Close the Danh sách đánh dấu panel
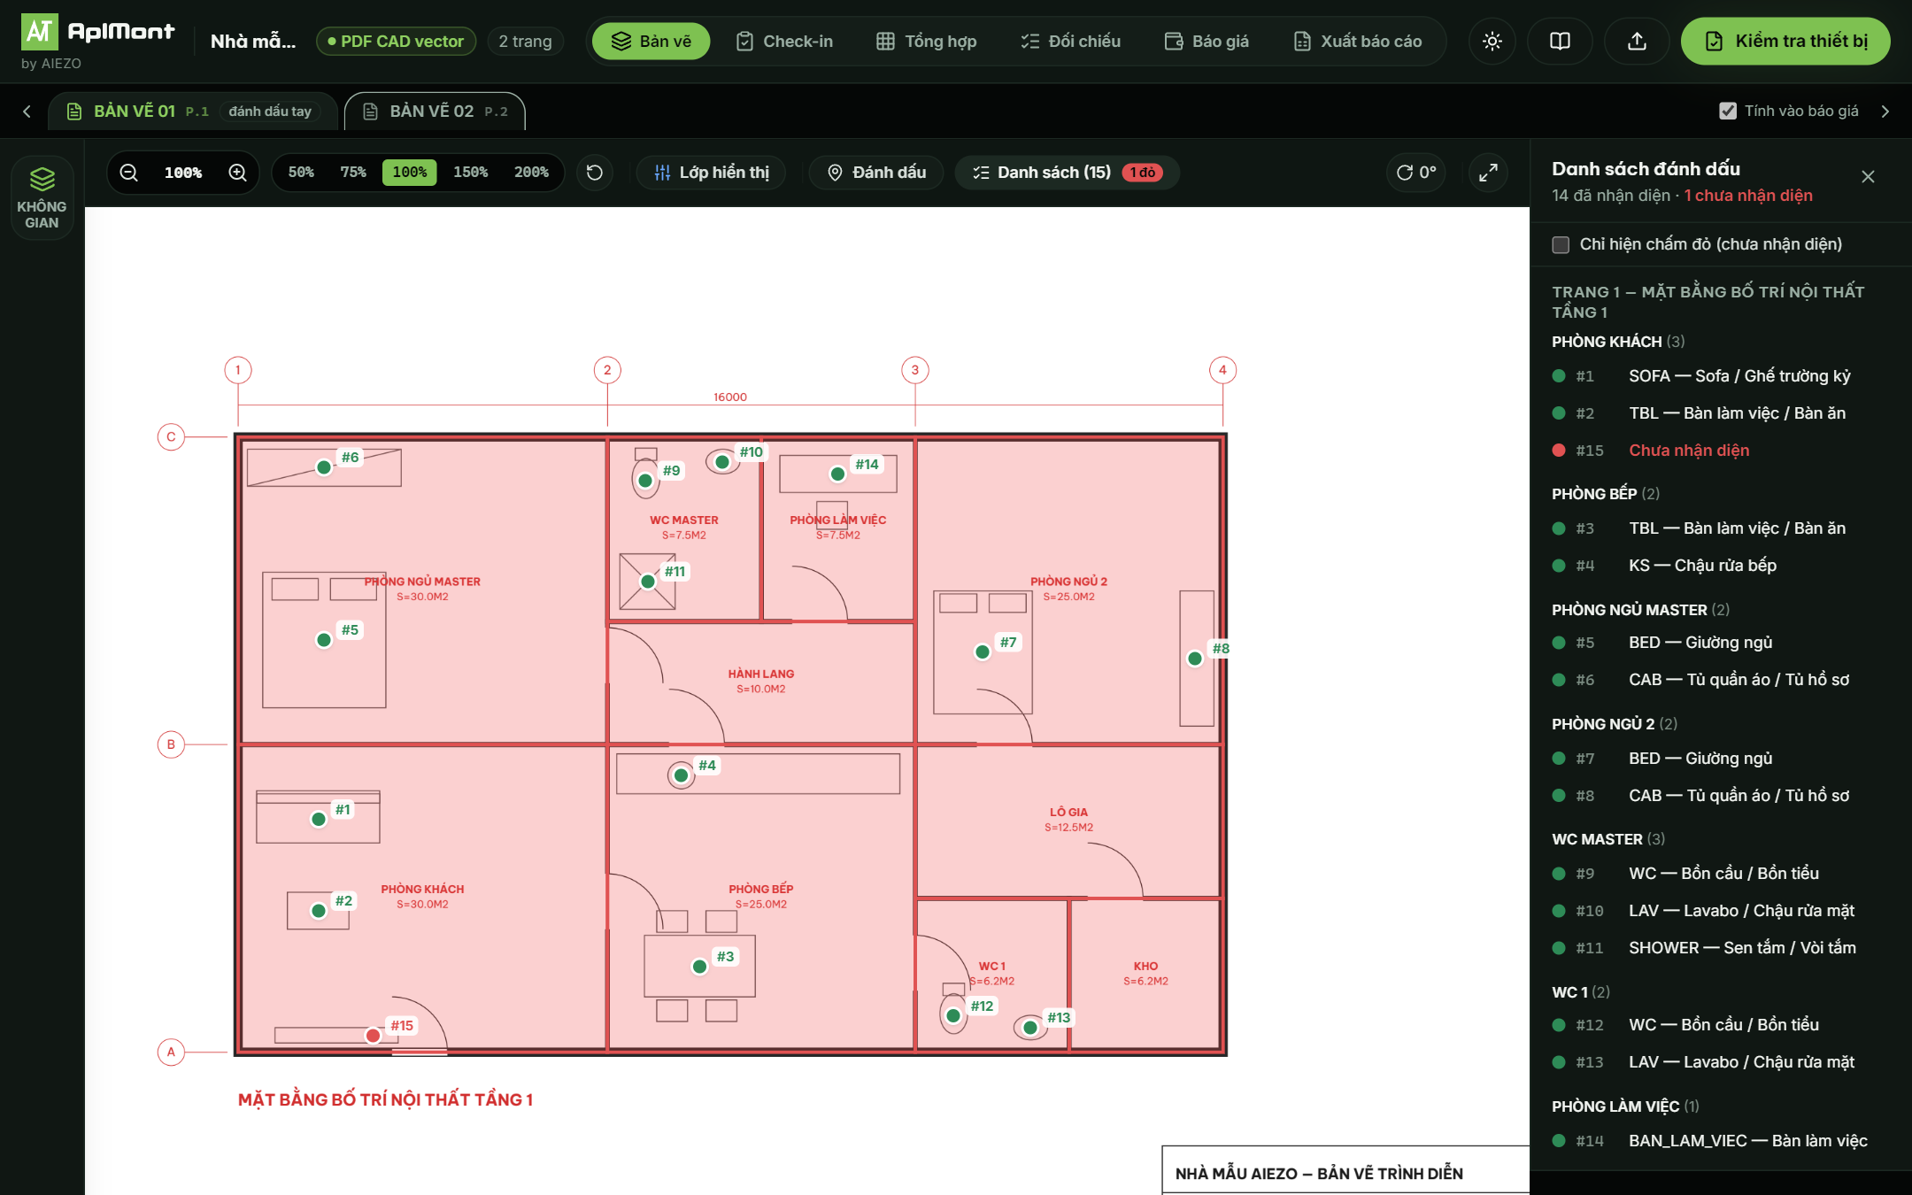 point(1868,177)
